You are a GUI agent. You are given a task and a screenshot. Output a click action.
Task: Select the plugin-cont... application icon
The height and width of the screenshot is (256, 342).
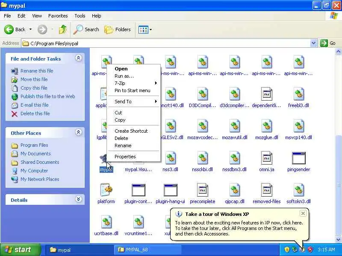coord(138,190)
